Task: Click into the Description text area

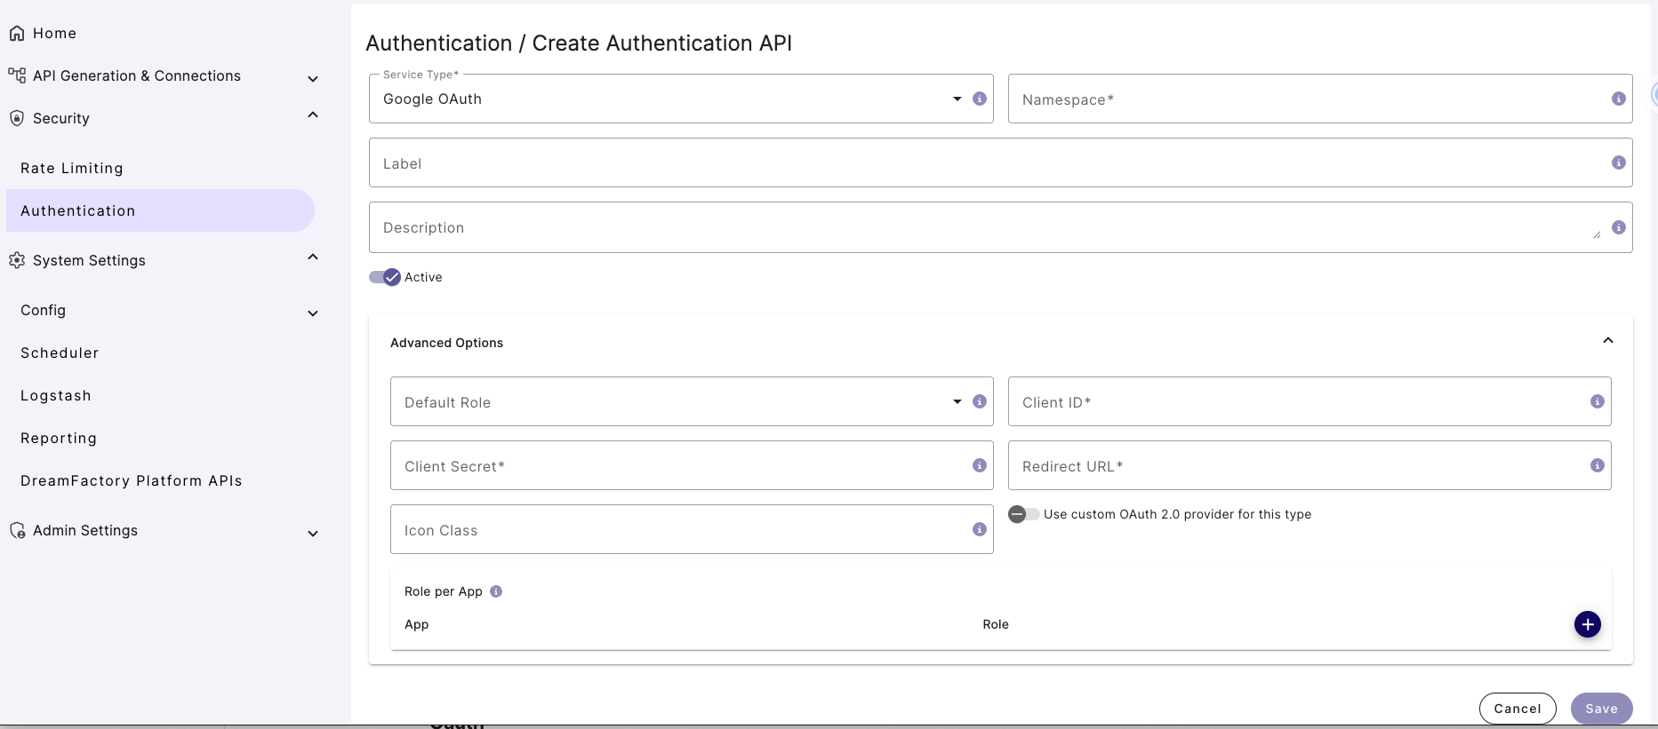Action: (x=978, y=227)
